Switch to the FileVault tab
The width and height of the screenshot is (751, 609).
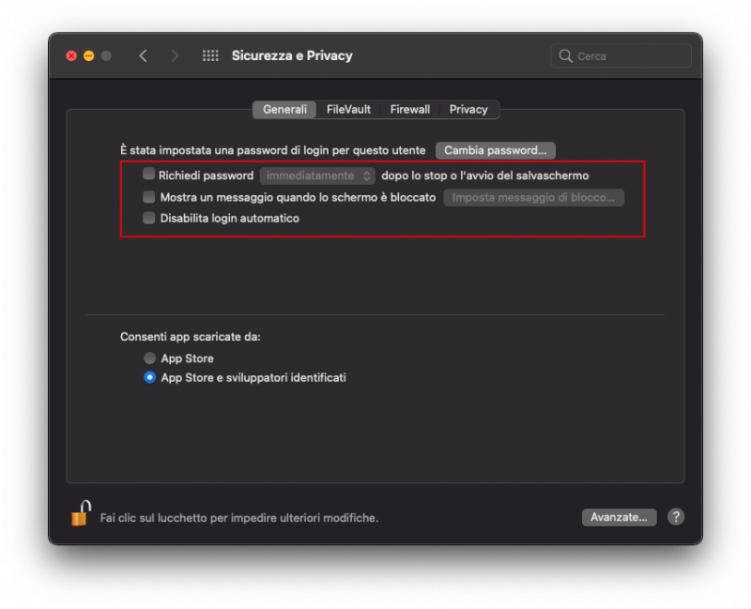[348, 110]
